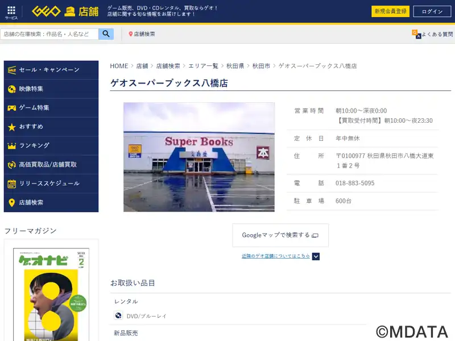
Task: Click 店舗 breadcrumb link
Action: tap(142, 66)
